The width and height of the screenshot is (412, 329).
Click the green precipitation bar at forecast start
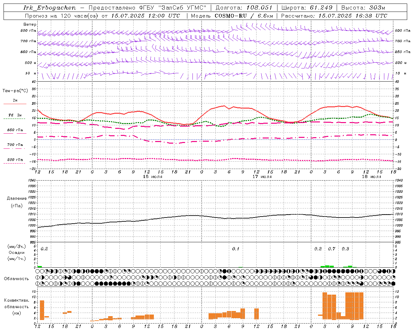(x=40, y=266)
